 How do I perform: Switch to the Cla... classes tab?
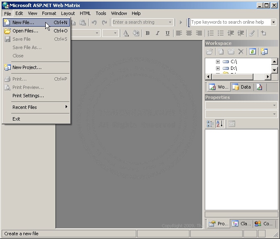241,224
